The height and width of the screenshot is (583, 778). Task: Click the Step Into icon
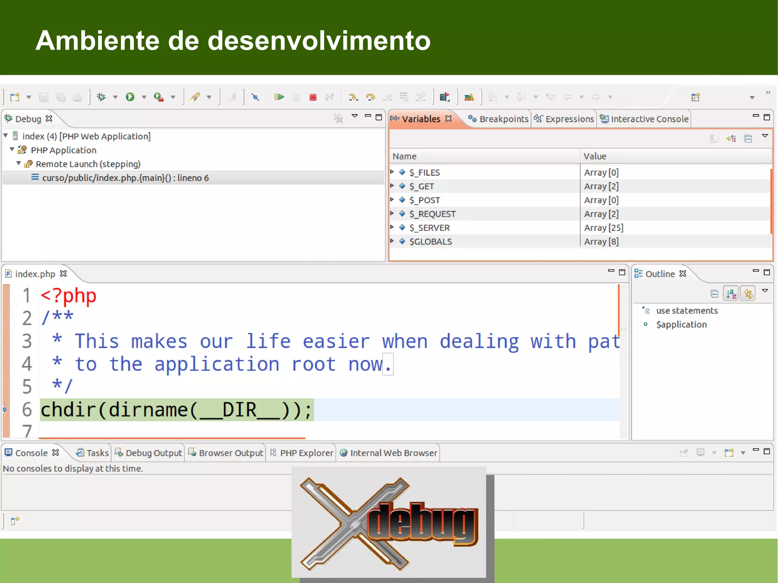click(x=353, y=97)
